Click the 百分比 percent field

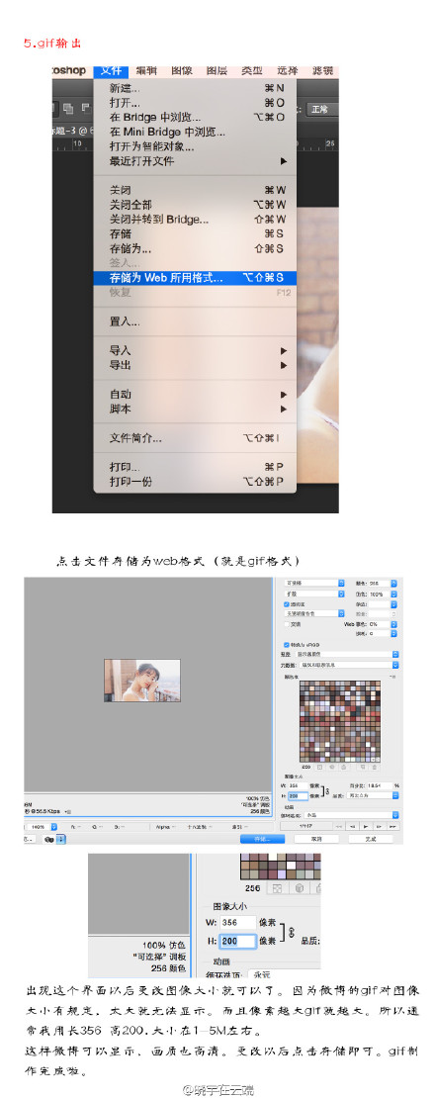tap(380, 785)
